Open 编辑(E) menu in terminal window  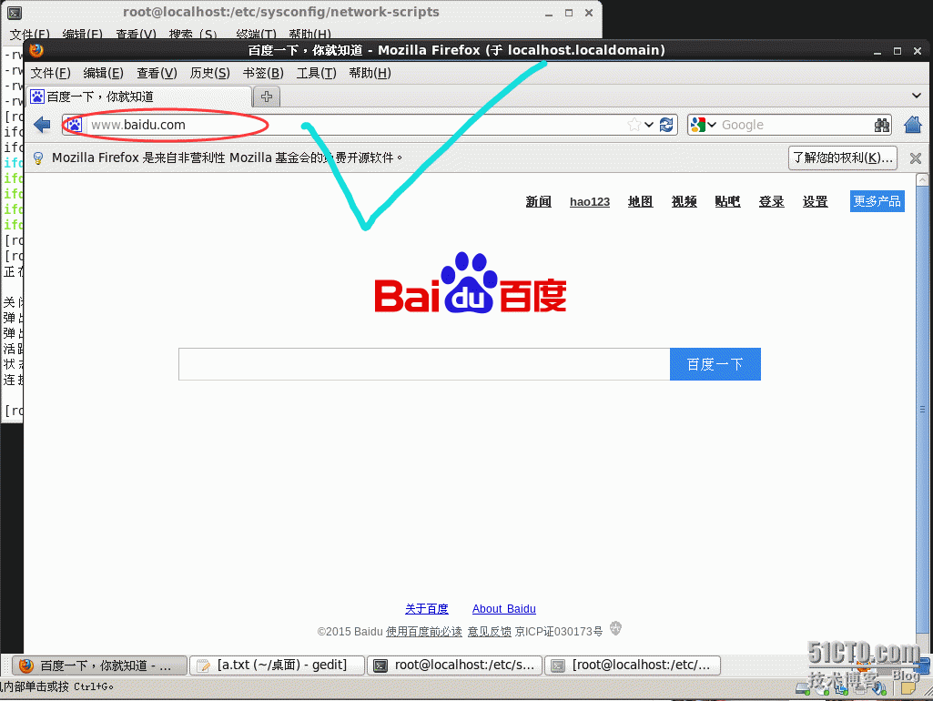(x=83, y=35)
